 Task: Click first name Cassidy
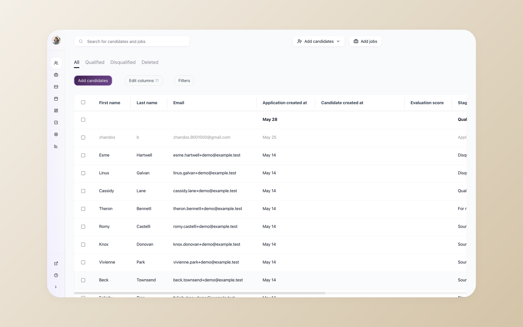pyautogui.click(x=107, y=191)
